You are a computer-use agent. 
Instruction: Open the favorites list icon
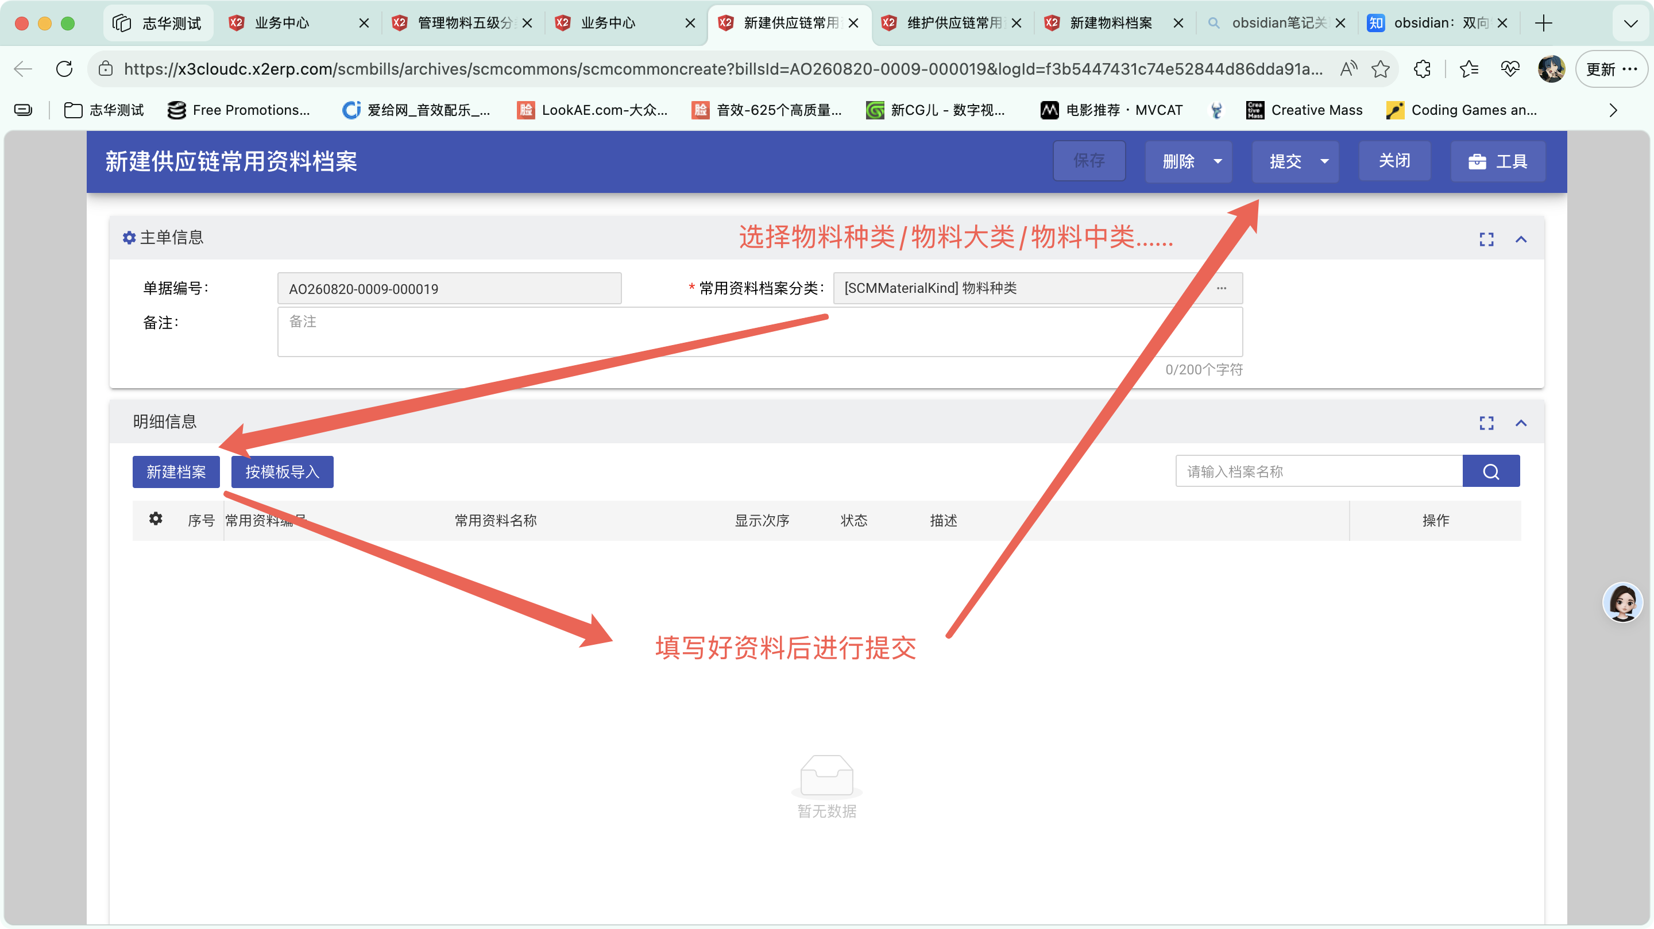point(1468,69)
